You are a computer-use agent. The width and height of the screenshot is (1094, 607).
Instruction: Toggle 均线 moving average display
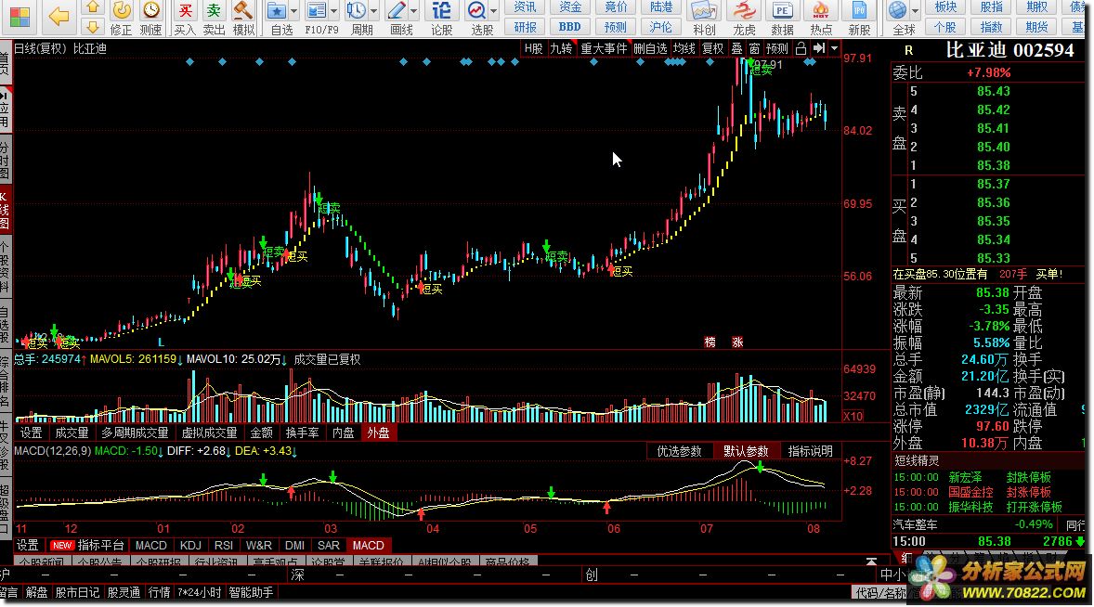(684, 49)
